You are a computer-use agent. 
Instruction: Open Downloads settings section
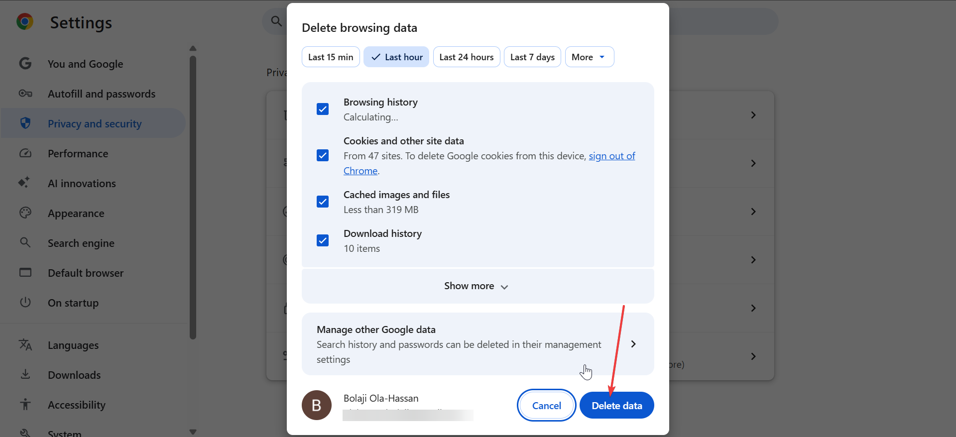click(93, 375)
